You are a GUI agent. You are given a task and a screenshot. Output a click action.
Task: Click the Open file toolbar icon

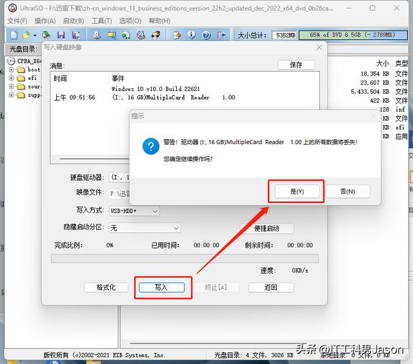click(x=26, y=35)
